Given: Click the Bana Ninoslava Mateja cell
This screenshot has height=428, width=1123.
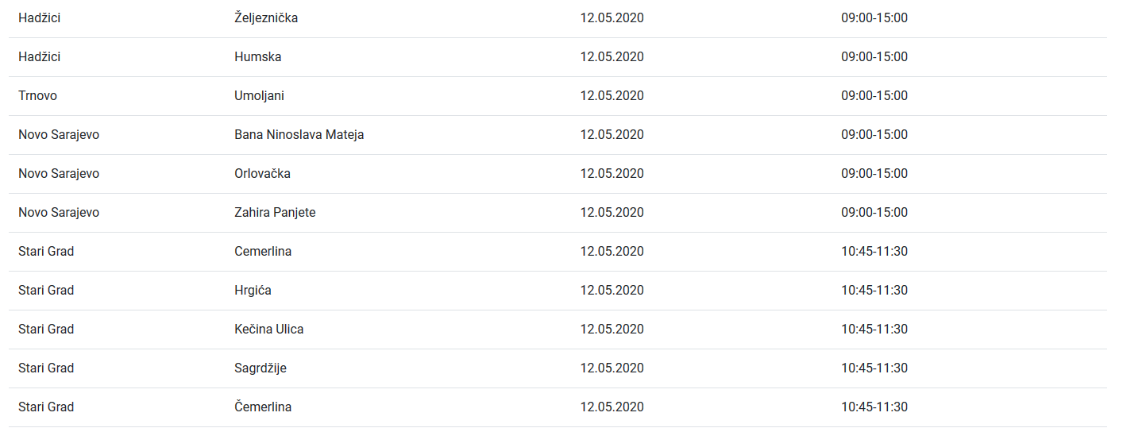Looking at the screenshot, I should (x=299, y=134).
